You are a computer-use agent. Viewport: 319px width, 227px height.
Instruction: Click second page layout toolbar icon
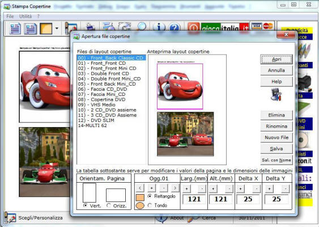(x=30, y=29)
